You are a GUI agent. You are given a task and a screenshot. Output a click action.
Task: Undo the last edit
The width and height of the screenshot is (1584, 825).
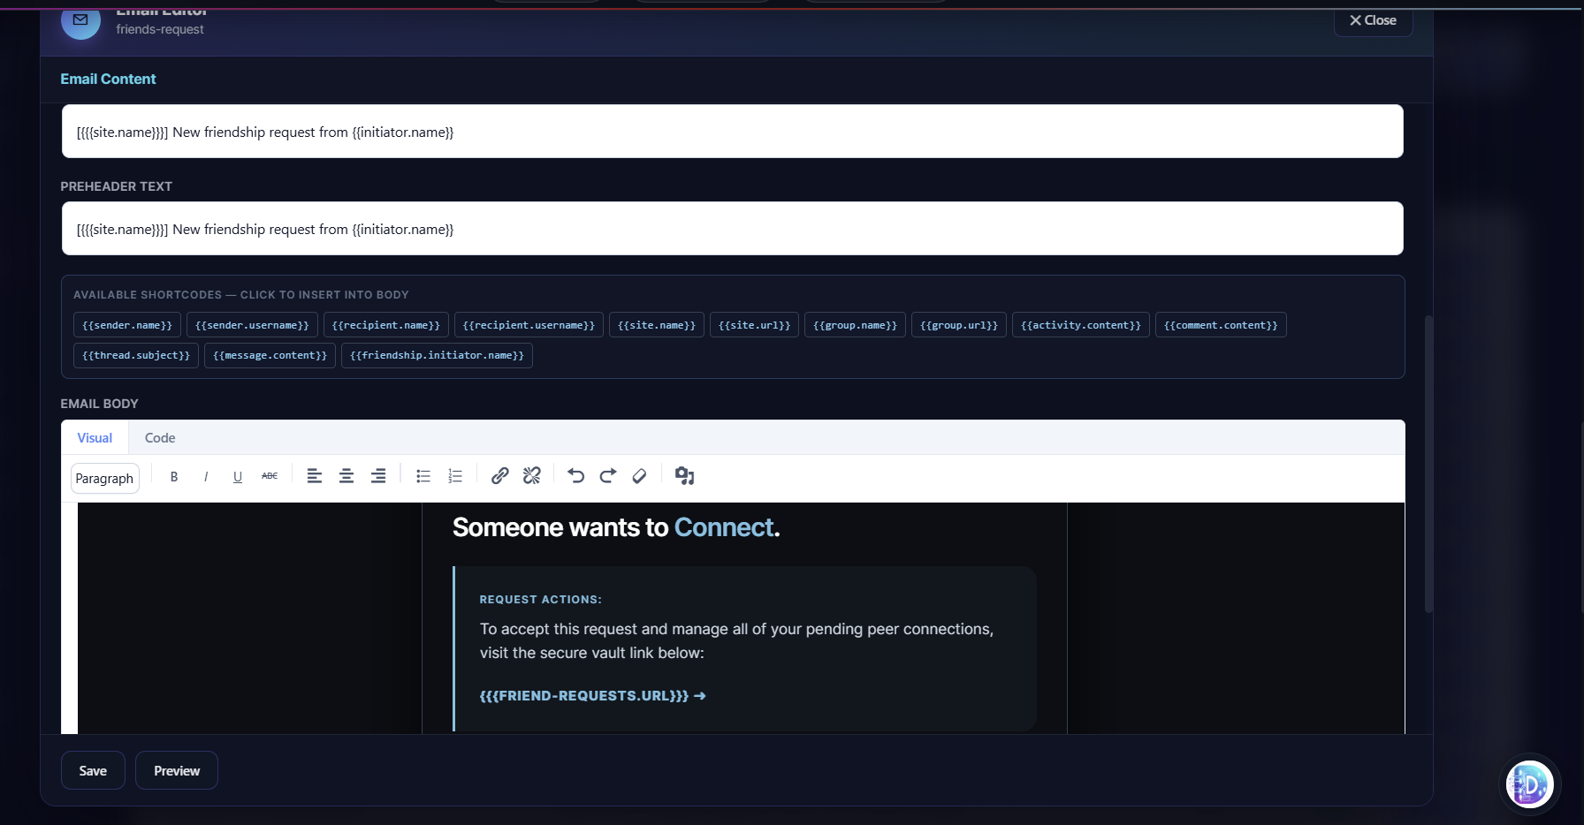(575, 476)
